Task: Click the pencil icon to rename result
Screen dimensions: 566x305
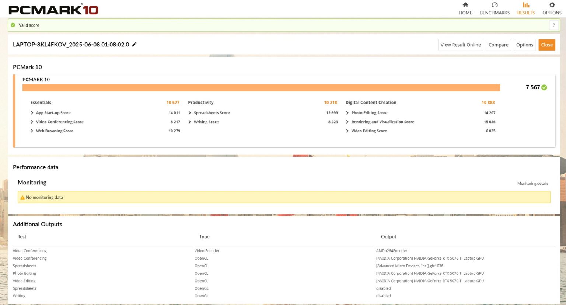Action: tap(134, 45)
